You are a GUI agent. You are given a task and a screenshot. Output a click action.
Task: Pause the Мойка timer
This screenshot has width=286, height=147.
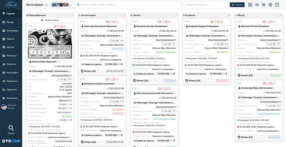click(x=68, y=52)
